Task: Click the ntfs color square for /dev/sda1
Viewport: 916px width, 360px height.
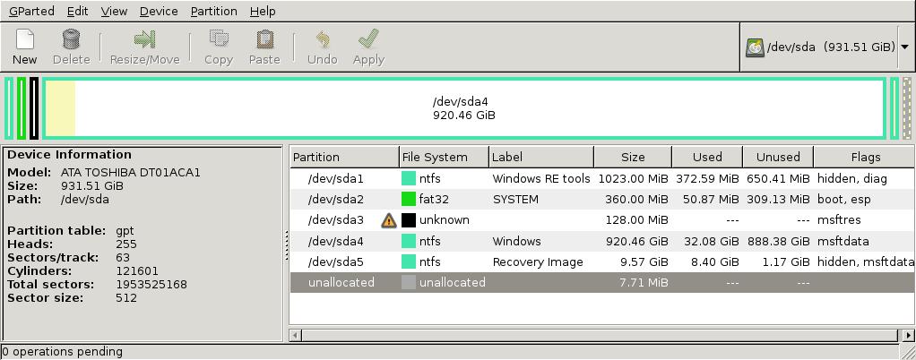Action: 409,178
